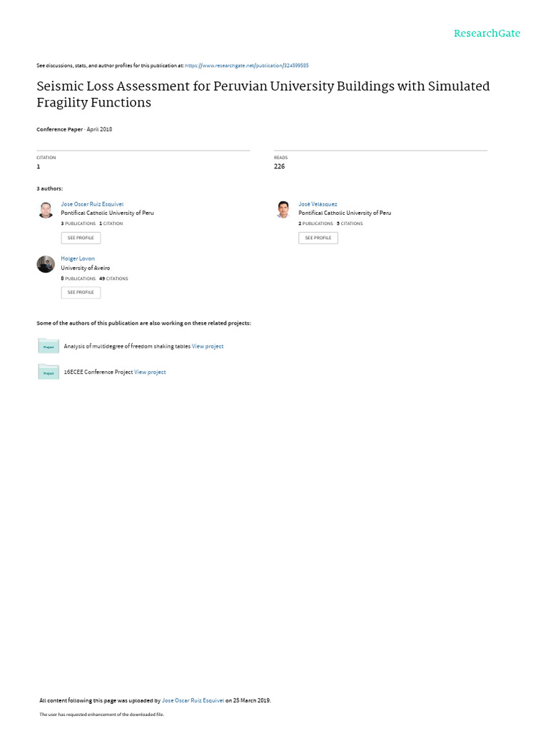Screen dimensions: 548x731
Task: Open the researchgate.net publication URL
Action: pyautogui.click(x=246, y=66)
